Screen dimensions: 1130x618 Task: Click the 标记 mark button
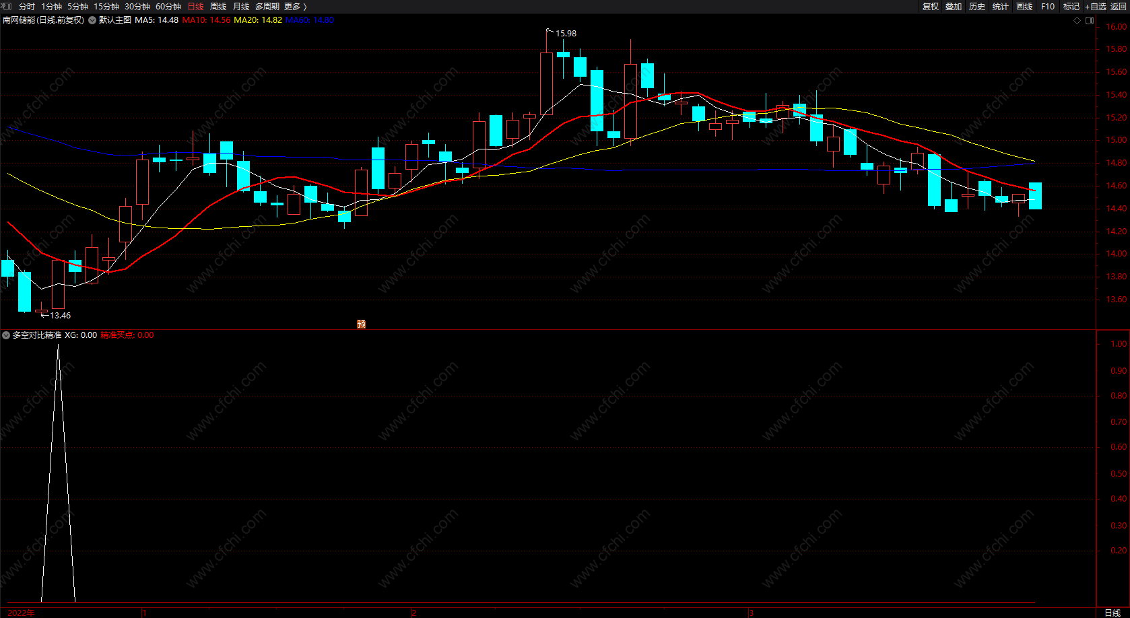coord(1071,7)
